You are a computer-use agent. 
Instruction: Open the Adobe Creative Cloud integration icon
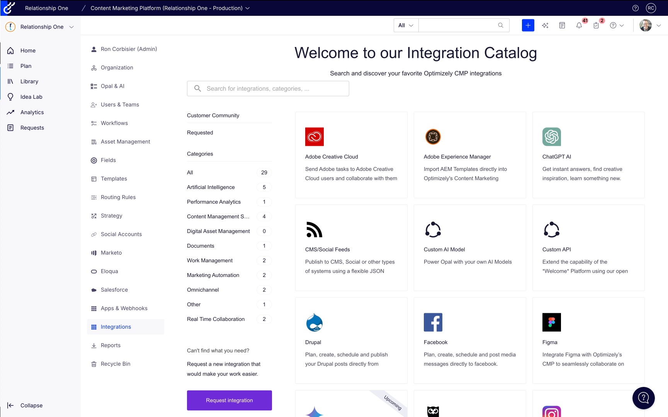pyautogui.click(x=314, y=137)
